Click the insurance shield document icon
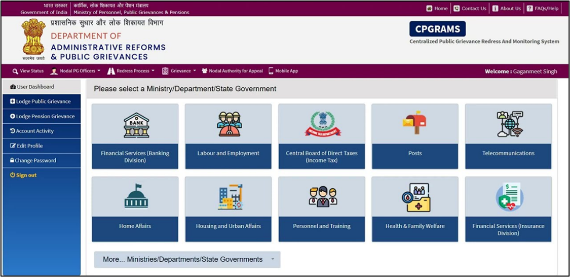Screen dimensions: 570x277 click(510, 197)
